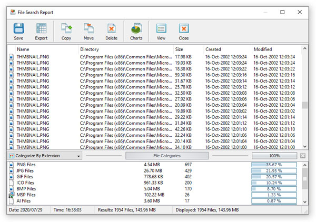Viewport: 316px width, 222px height.
Task: Click the BMP Files category icon
Action: [12, 189]
